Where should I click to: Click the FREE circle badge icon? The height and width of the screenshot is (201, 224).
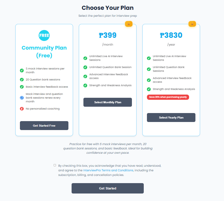click(44, 35)
